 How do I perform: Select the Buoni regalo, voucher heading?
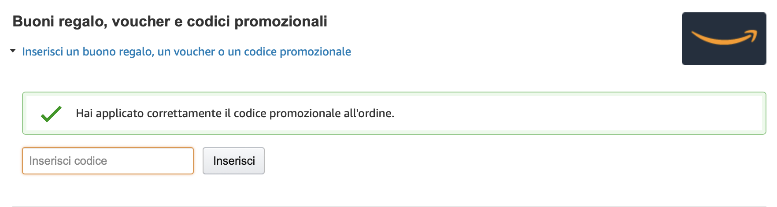pos(170,21)
